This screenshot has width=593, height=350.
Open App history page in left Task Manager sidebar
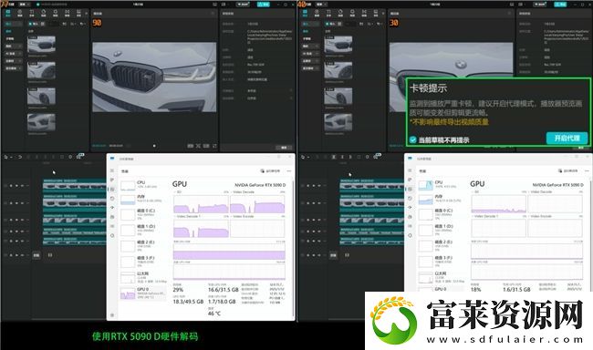click(x=112, y=199)
